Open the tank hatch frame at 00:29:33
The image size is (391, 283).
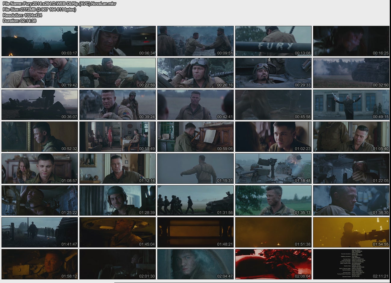273,73
